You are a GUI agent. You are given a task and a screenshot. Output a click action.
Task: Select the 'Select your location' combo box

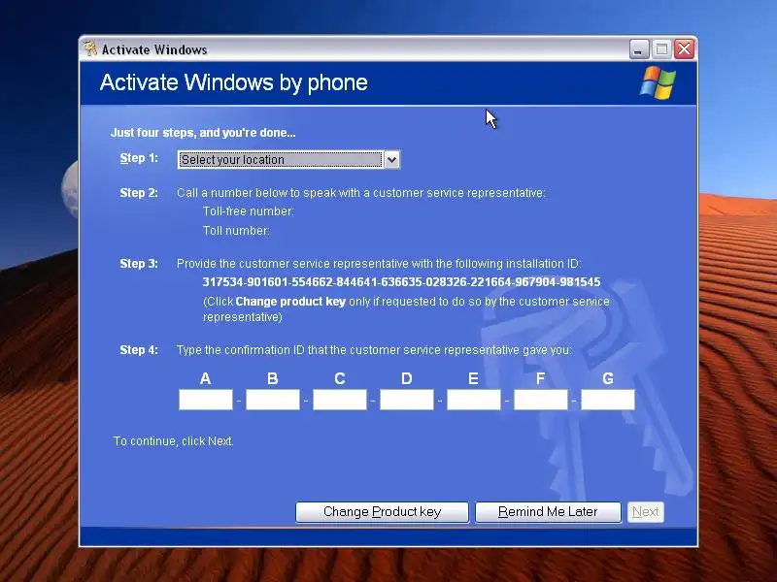(288, 160)
